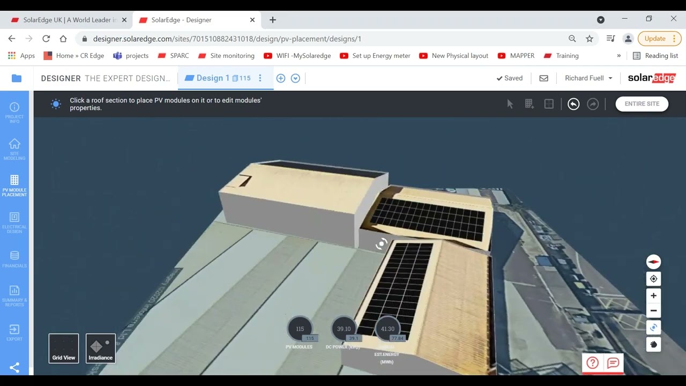Go back to previous page

click(12, 39)
